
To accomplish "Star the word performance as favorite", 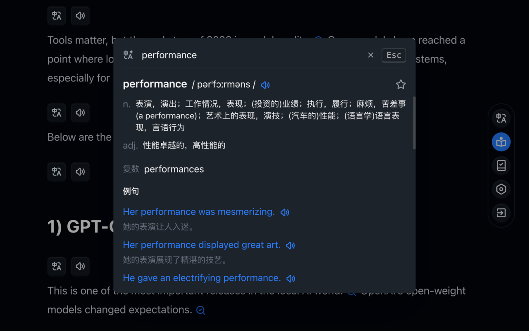I will (400, 85).
